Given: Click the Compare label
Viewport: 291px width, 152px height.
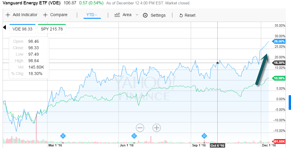Looking at the screenshot, I should (x=59, y=15).
